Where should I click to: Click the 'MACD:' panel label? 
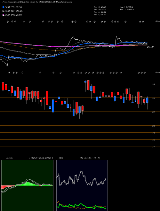point(9,158)
